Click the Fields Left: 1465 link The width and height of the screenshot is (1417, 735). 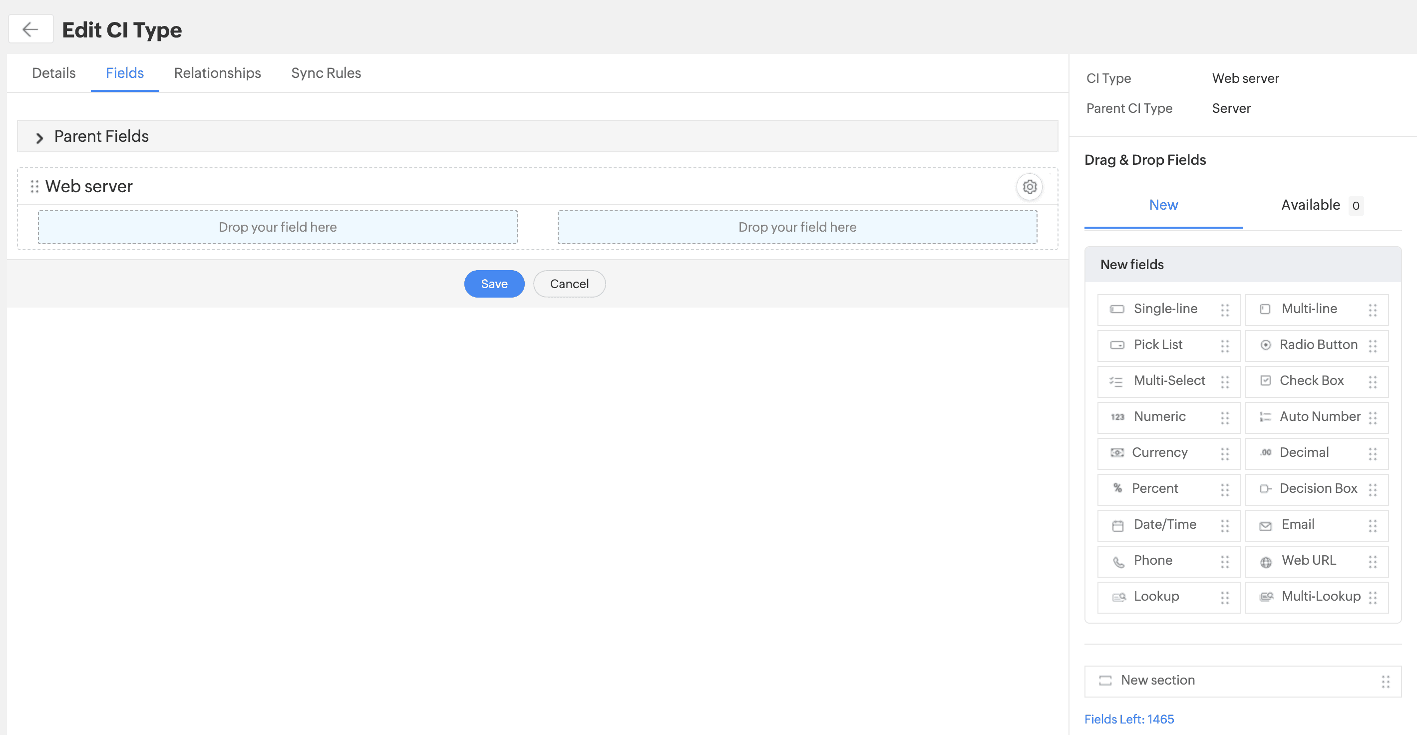point(1129,719)
